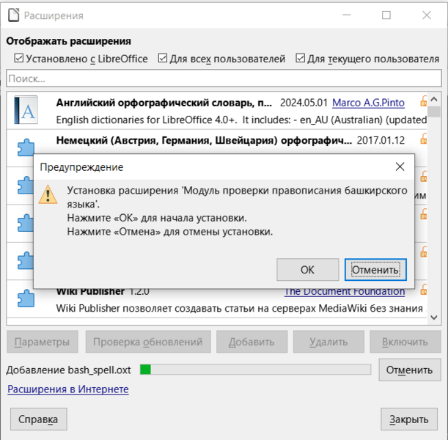Click the warning triangle icon
Viewport: 448px width, 440px height.
tap(48, 194)
